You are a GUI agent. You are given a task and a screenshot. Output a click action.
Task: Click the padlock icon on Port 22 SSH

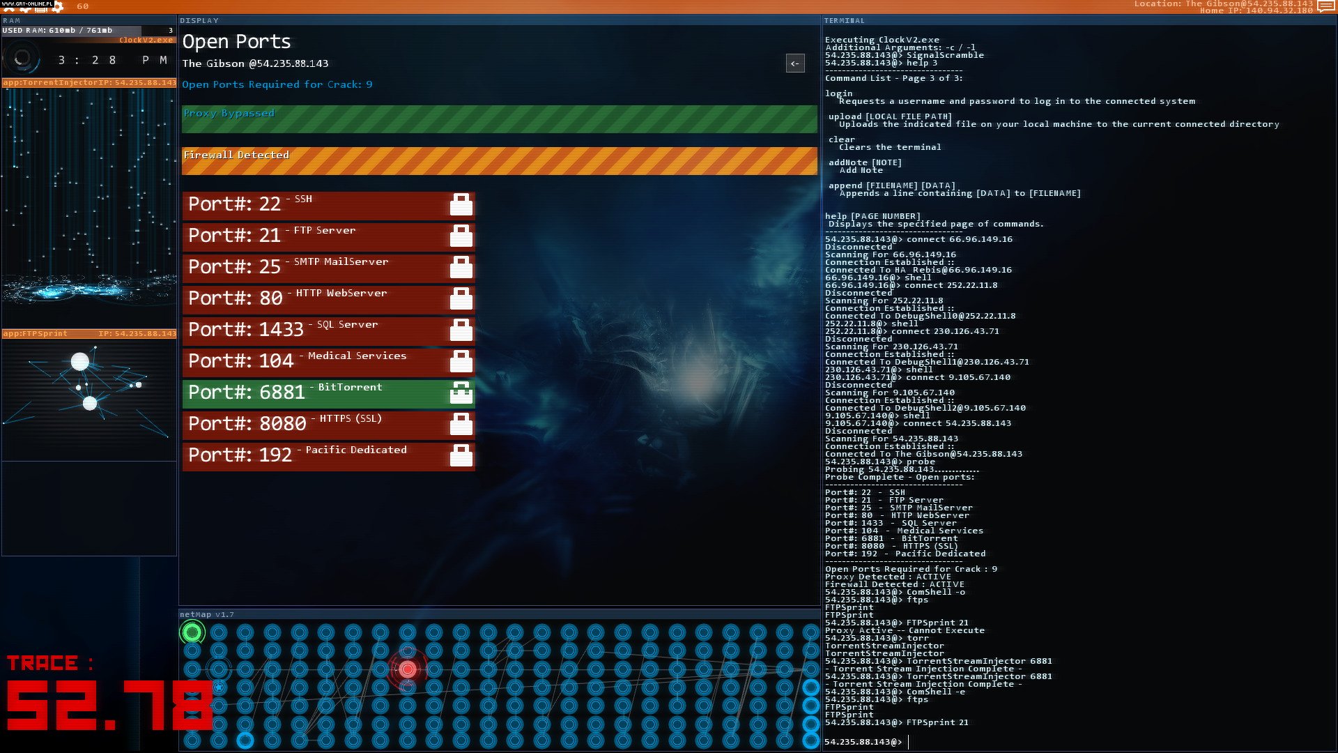461,204
